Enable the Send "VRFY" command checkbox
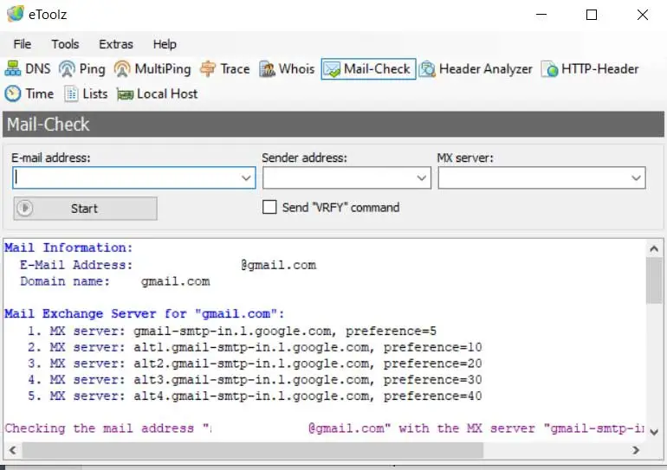667x470 pixels. pyautogui.click(x=269, y=208)
